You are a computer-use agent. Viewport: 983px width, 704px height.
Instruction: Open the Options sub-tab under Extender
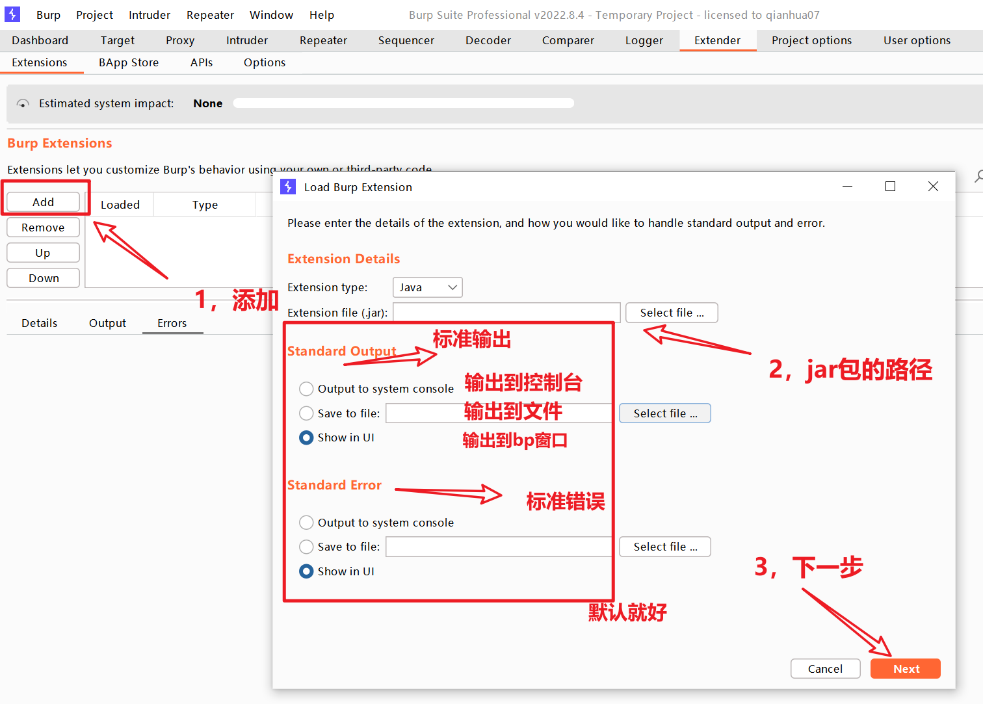click(x=265, y=62)
